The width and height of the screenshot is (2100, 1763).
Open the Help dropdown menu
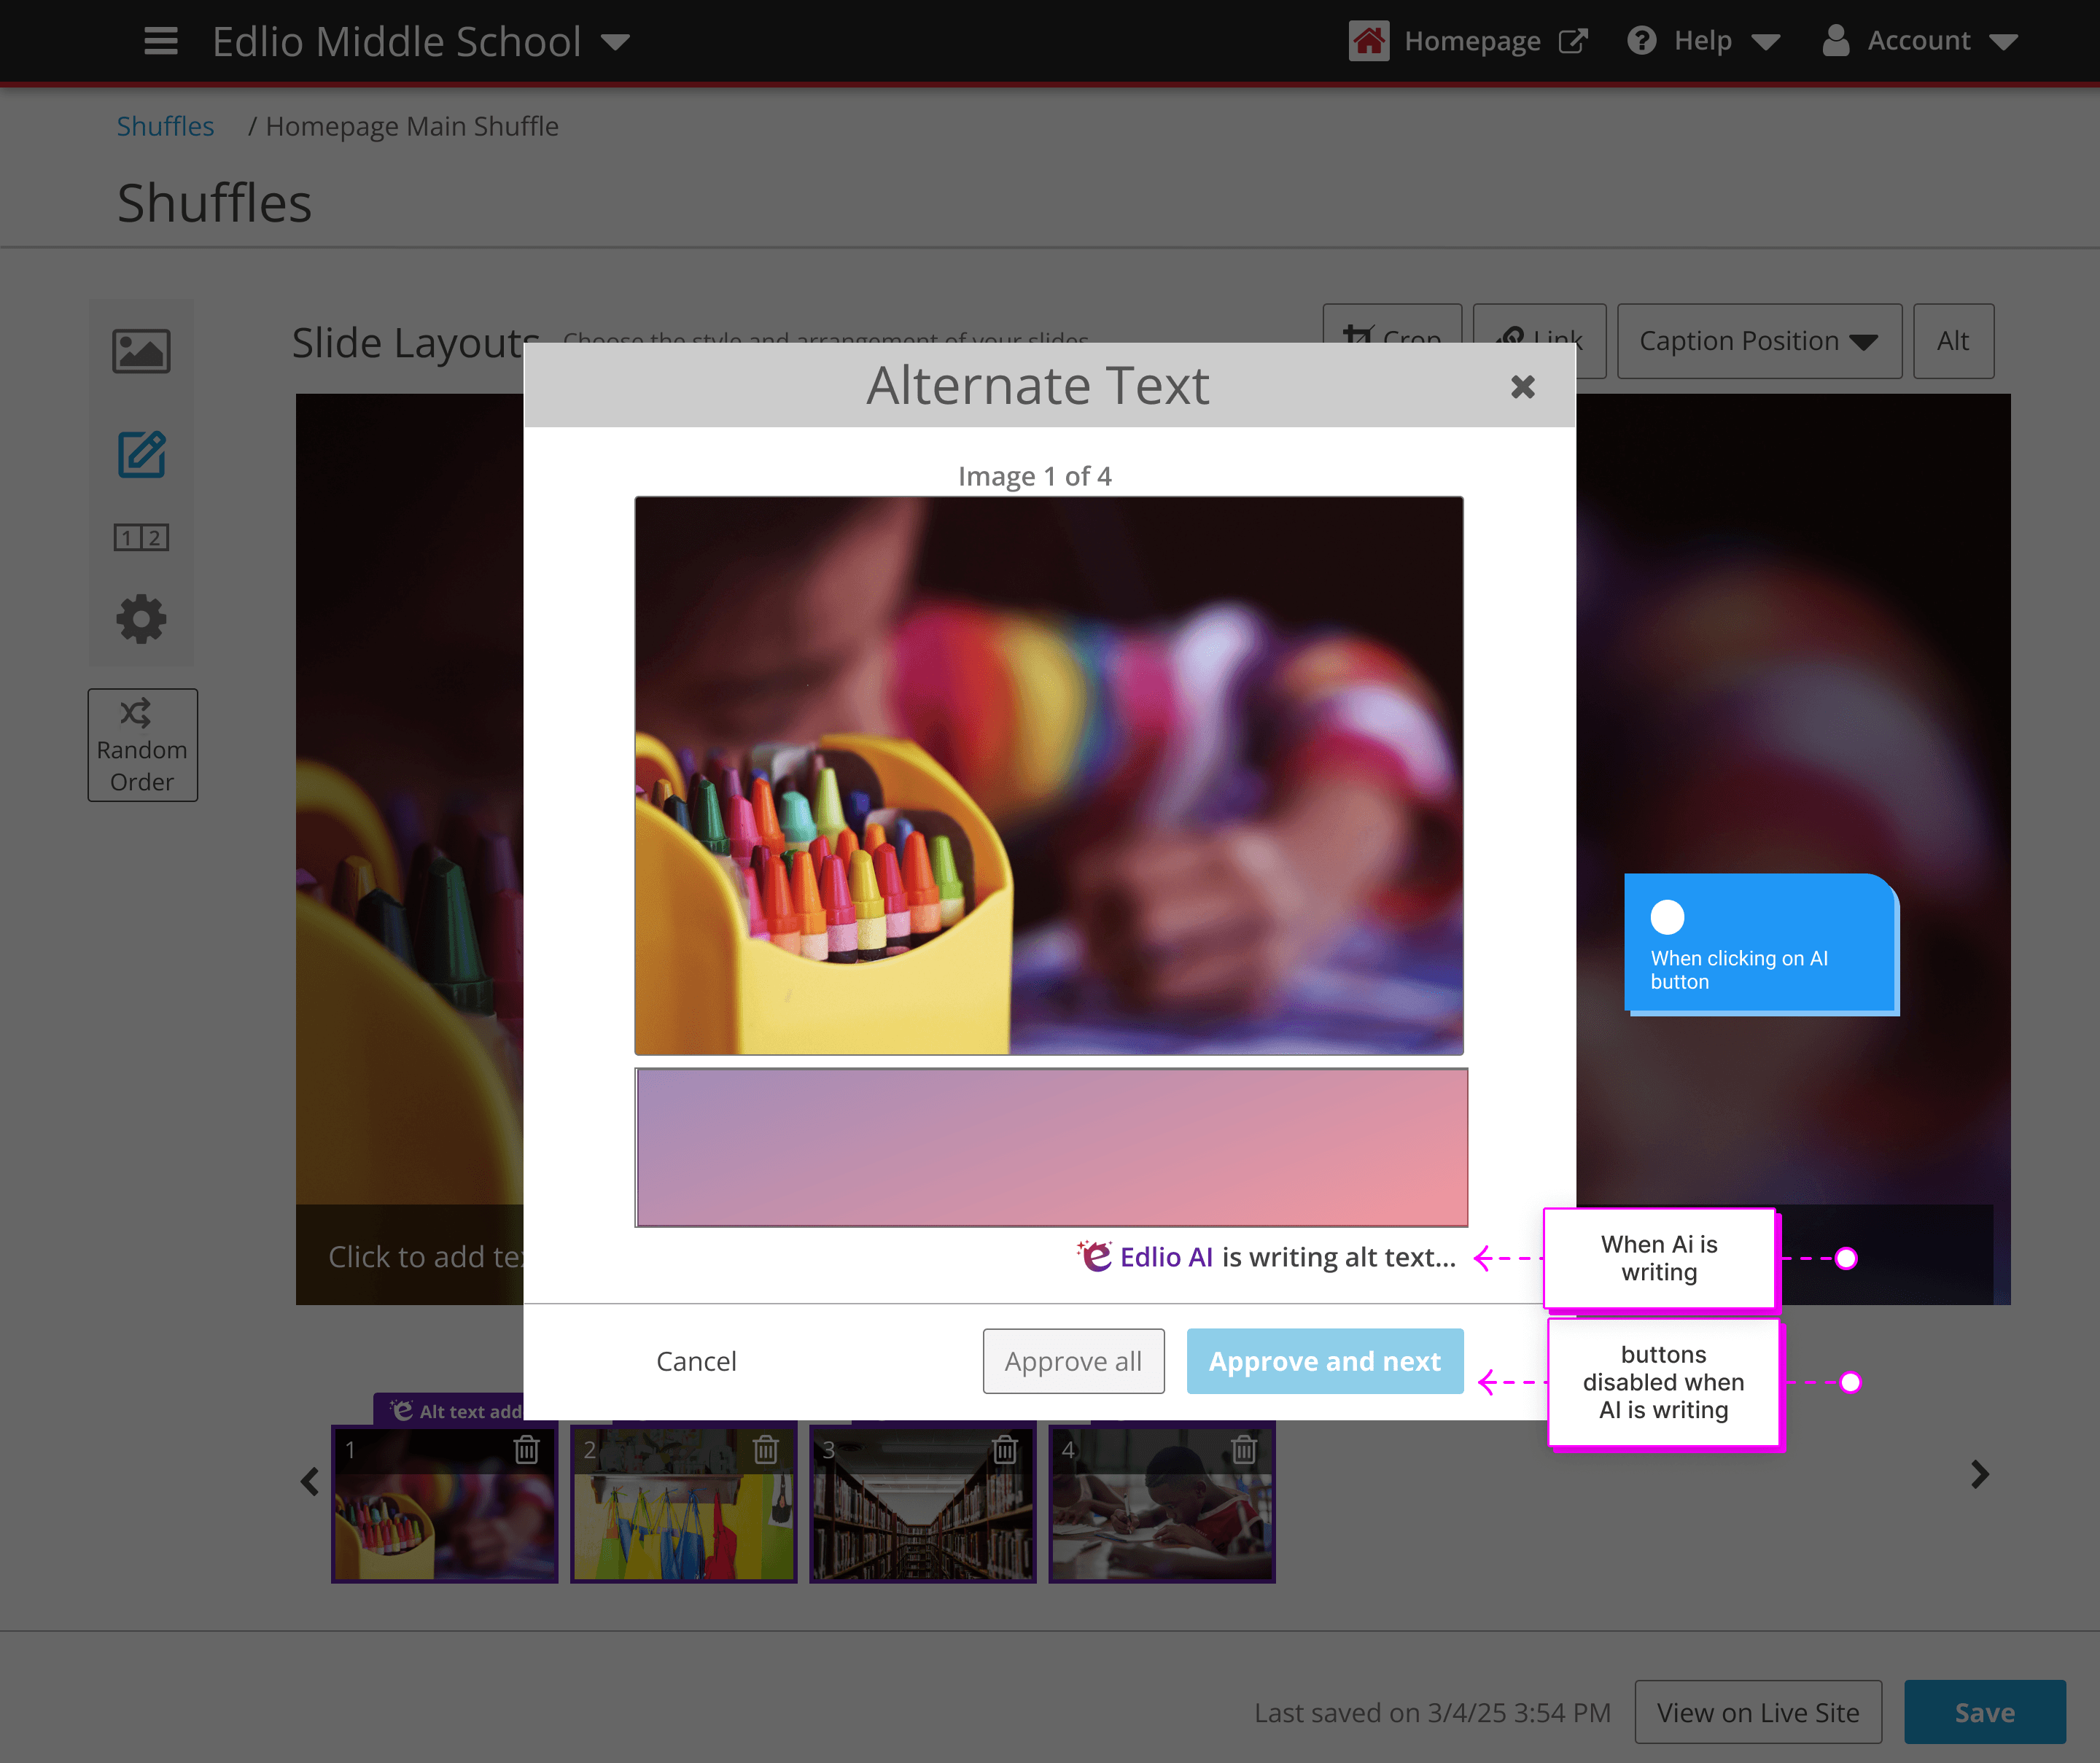click(x=1704, y=42)
